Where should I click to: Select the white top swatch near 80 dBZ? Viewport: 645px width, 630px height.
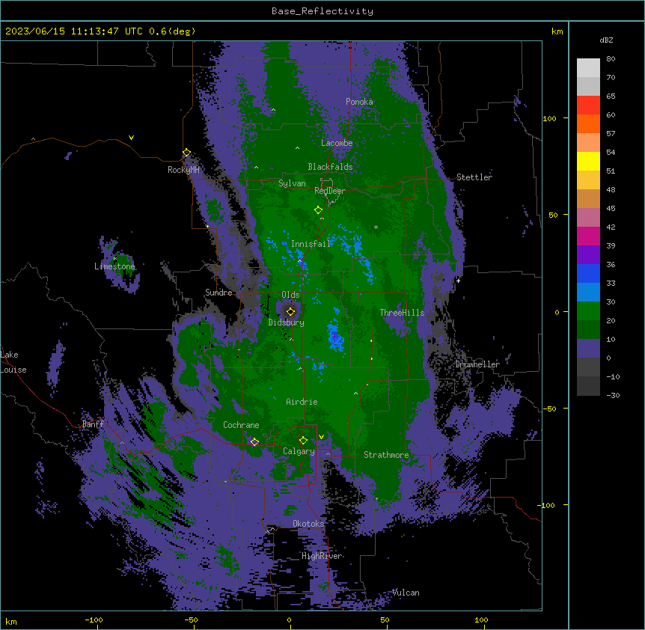[588, 68]
